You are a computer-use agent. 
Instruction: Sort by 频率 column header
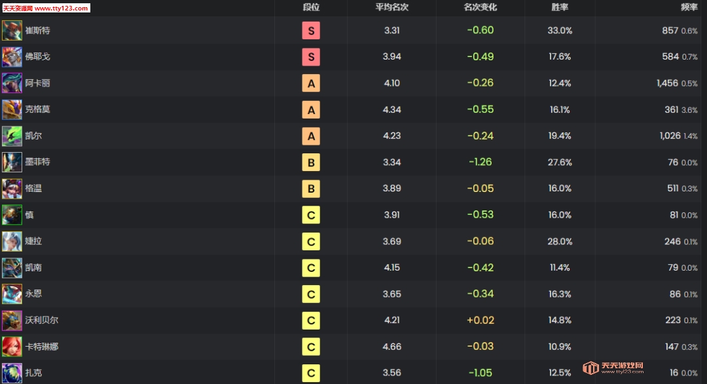pos(689,7)
